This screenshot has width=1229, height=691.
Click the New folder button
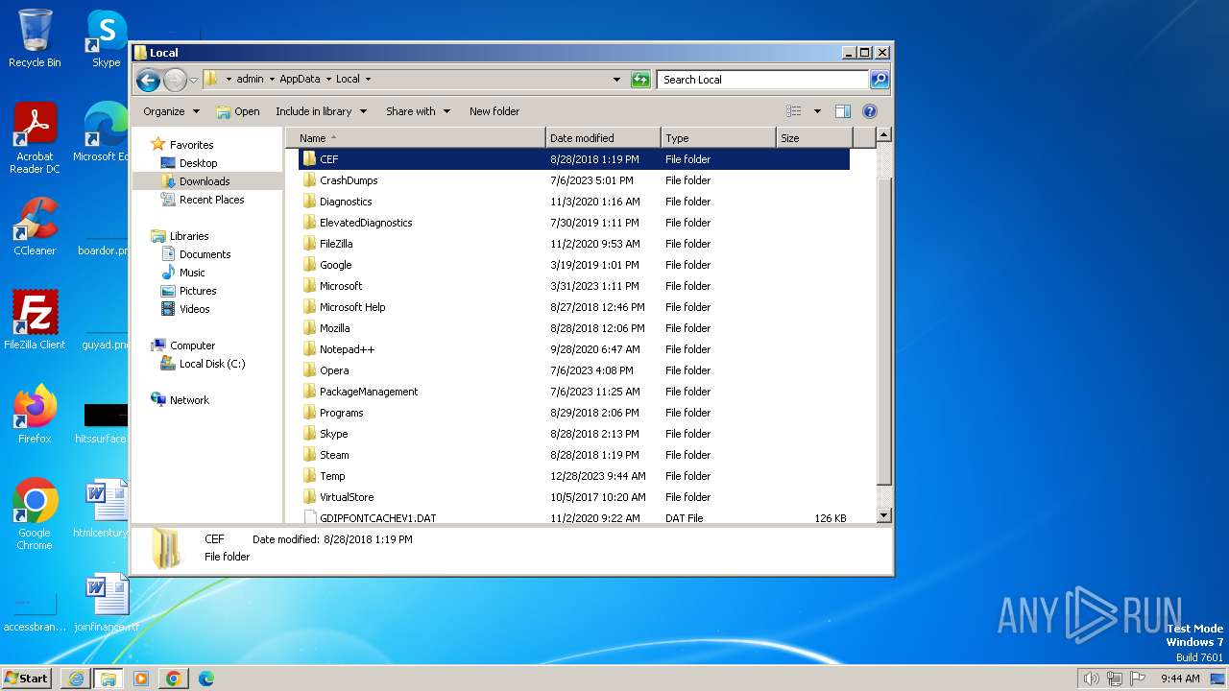pos(494,111)
